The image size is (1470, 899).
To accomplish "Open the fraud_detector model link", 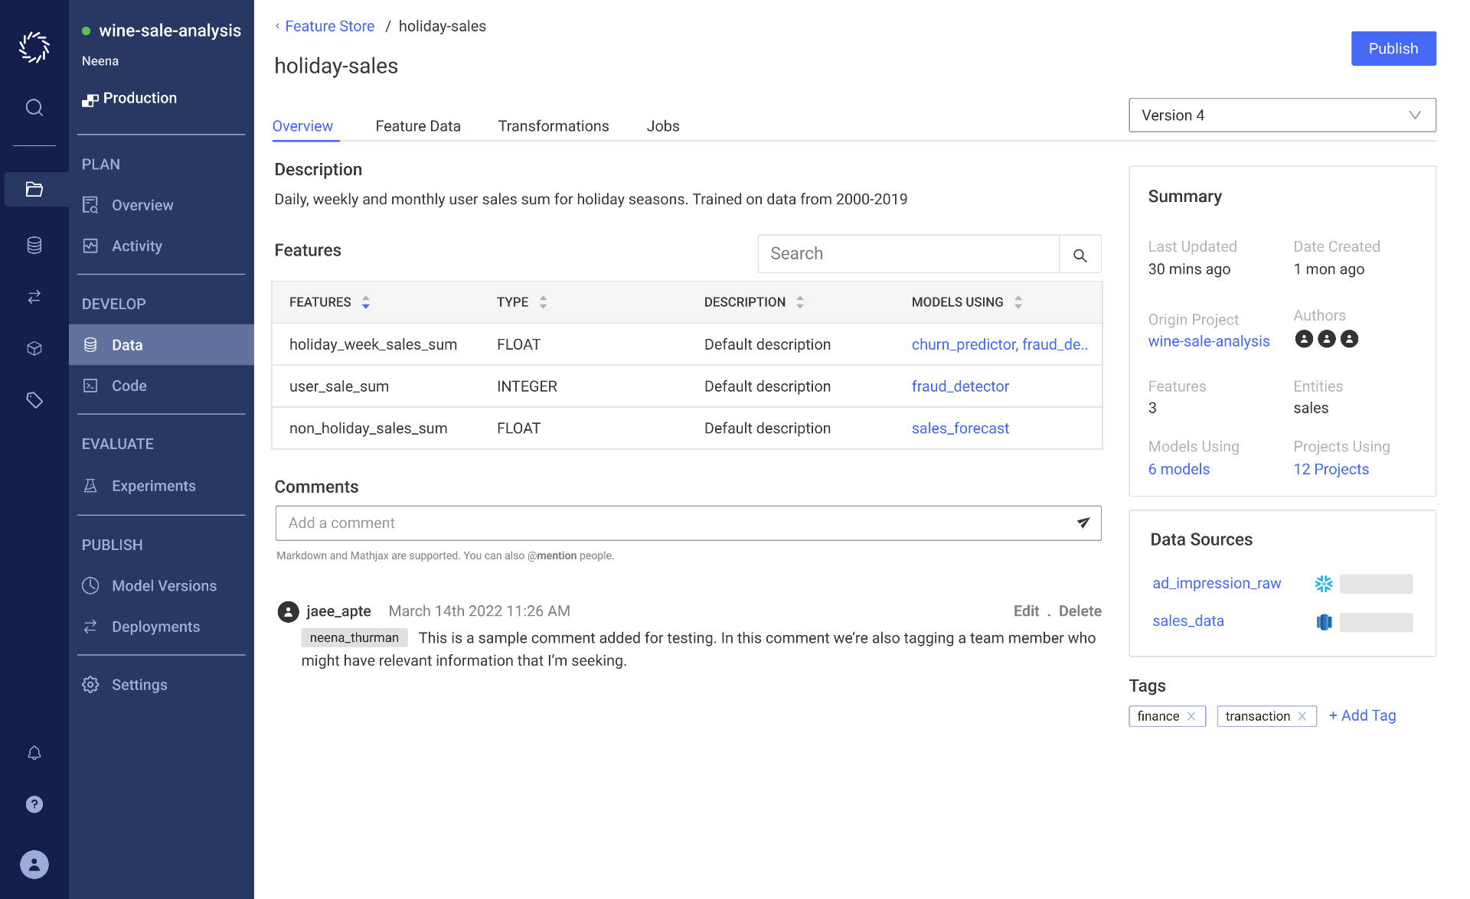I will pyautogui.click(x=960, y=386).
